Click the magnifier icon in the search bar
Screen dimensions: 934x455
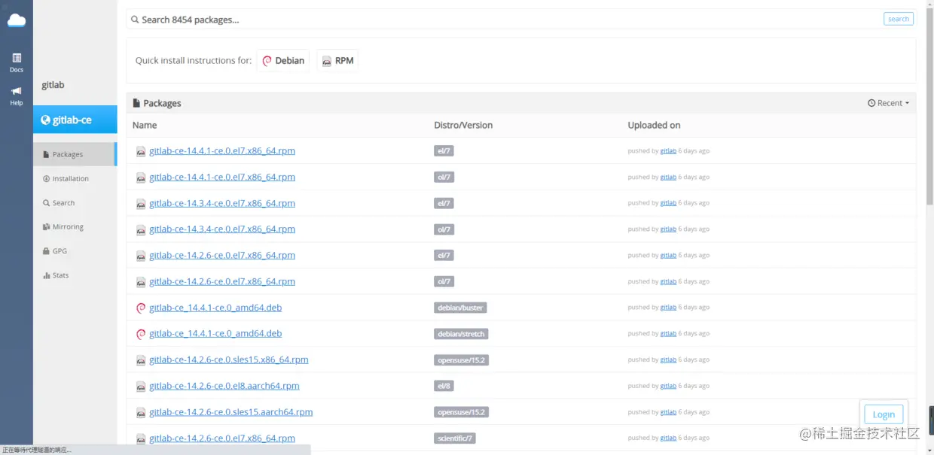pos(135,20)
